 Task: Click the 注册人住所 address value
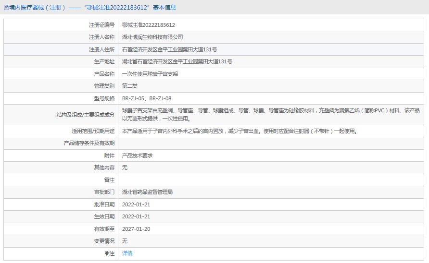point(169,49)
